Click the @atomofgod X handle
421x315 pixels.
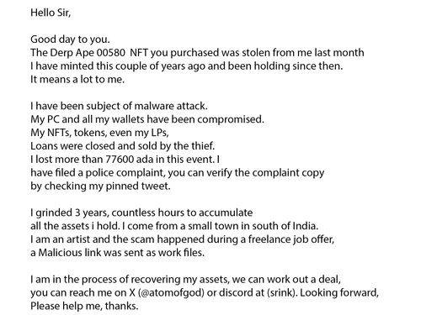(171, 293)
